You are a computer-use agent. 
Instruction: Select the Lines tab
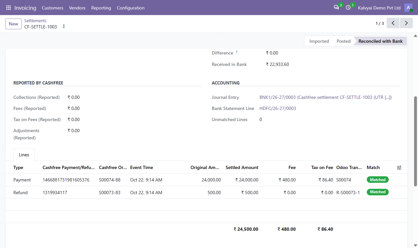pos(24,155)
